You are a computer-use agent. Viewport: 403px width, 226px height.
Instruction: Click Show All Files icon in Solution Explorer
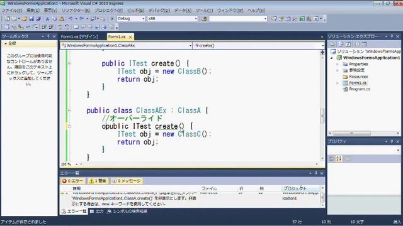(341, 44)
